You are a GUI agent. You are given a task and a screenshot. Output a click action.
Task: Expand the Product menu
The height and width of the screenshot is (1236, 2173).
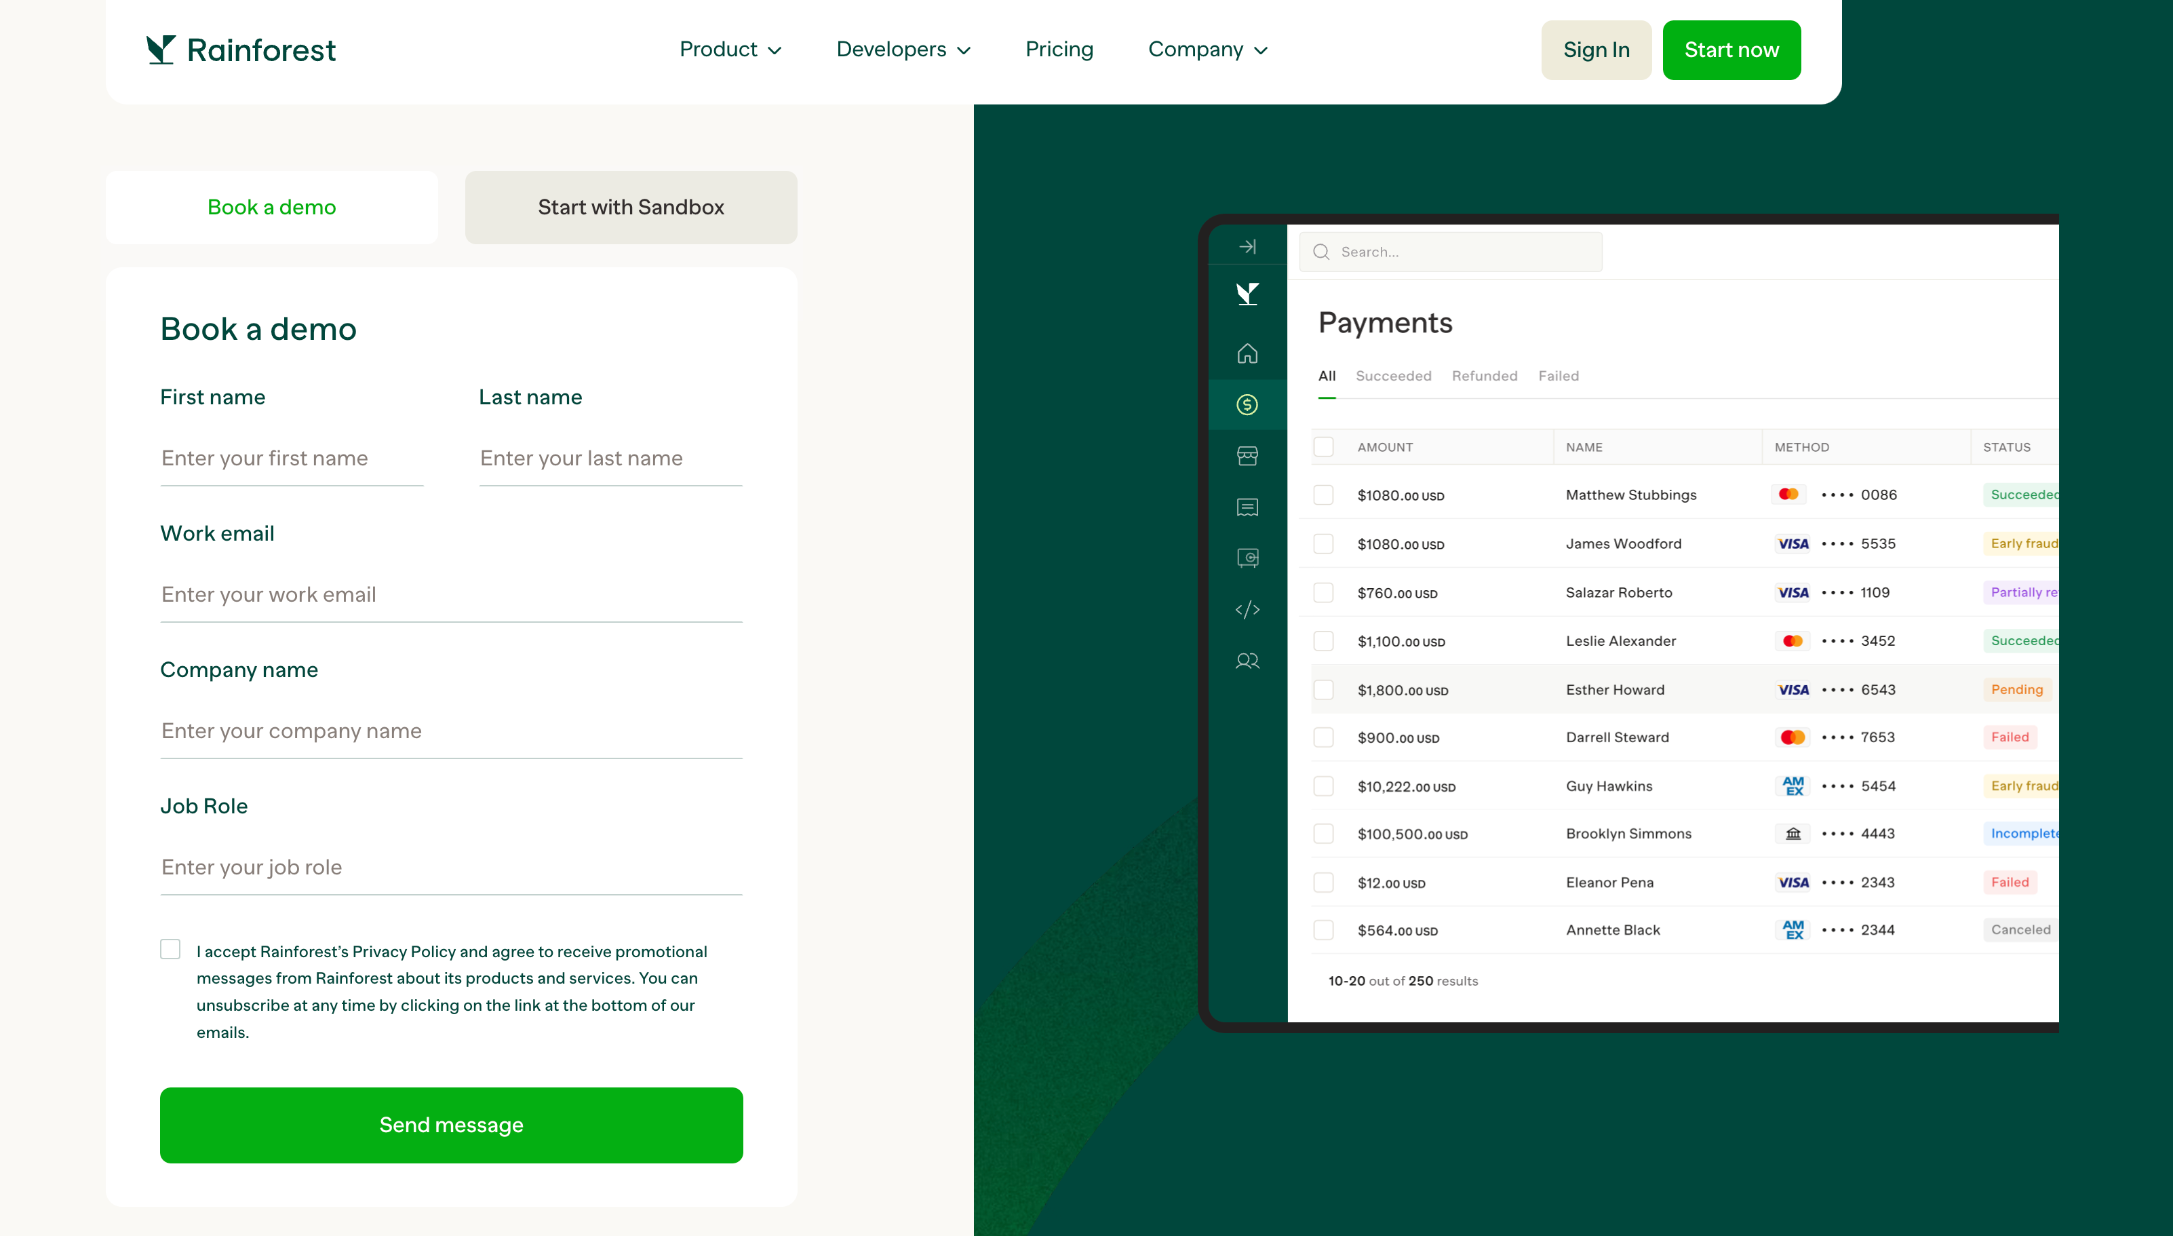[730, 50]
